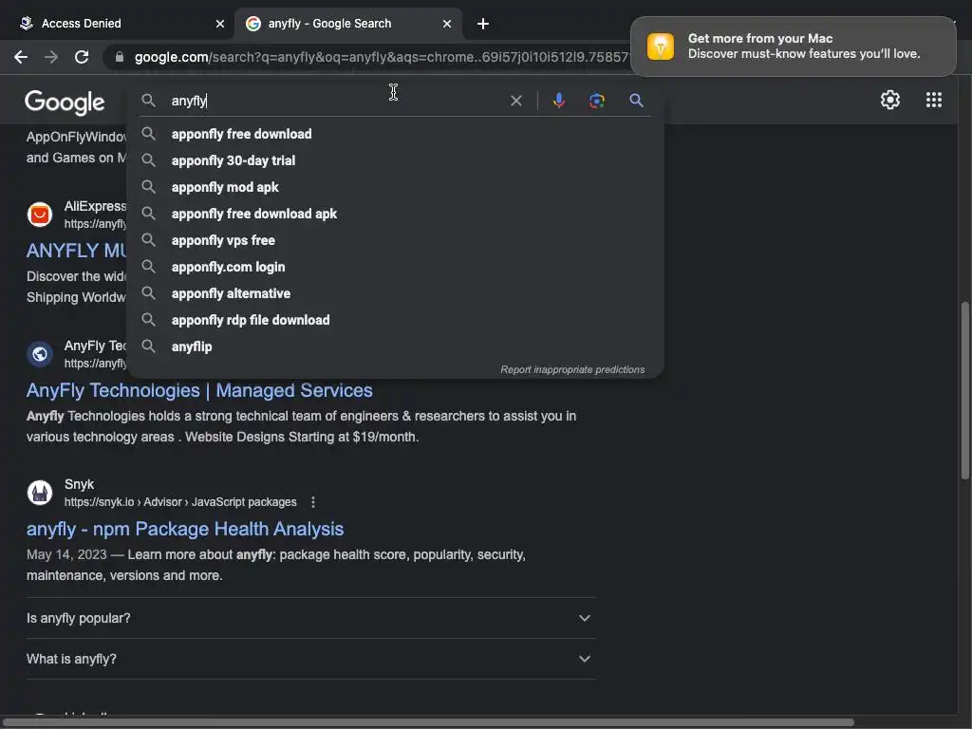Click the AliExpress result favicon
This screenshot has height=729, width=972.
pos(40,215)
